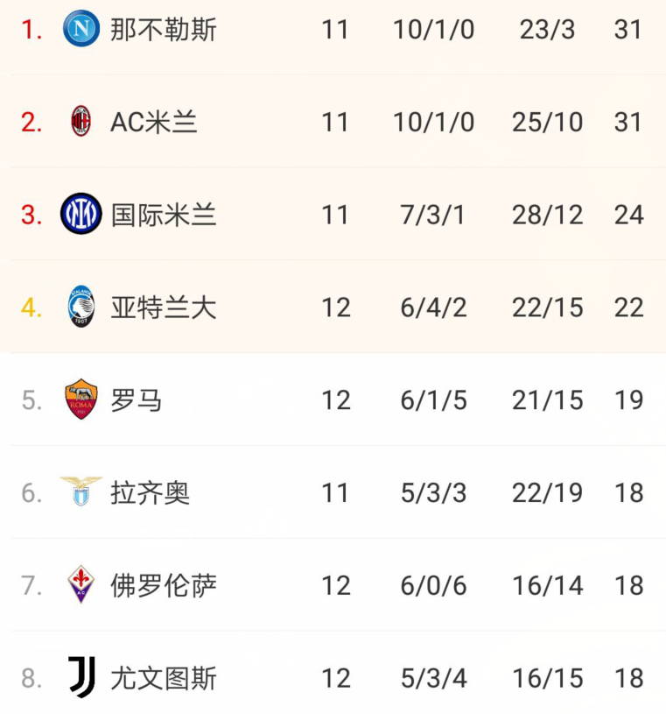This screenshot has width=666, height=714.
Task: Select team name 罗马
Action: pyautogui.click(x=137, y=400)
